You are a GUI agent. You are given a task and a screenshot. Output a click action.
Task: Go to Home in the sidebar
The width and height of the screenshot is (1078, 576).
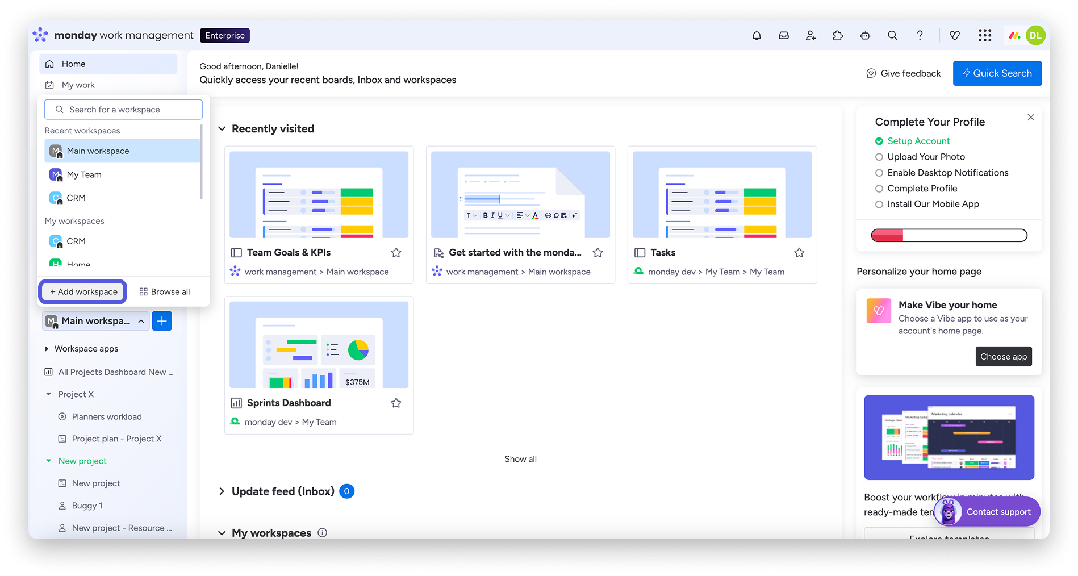pyautogui.click(x=108, y=64)
